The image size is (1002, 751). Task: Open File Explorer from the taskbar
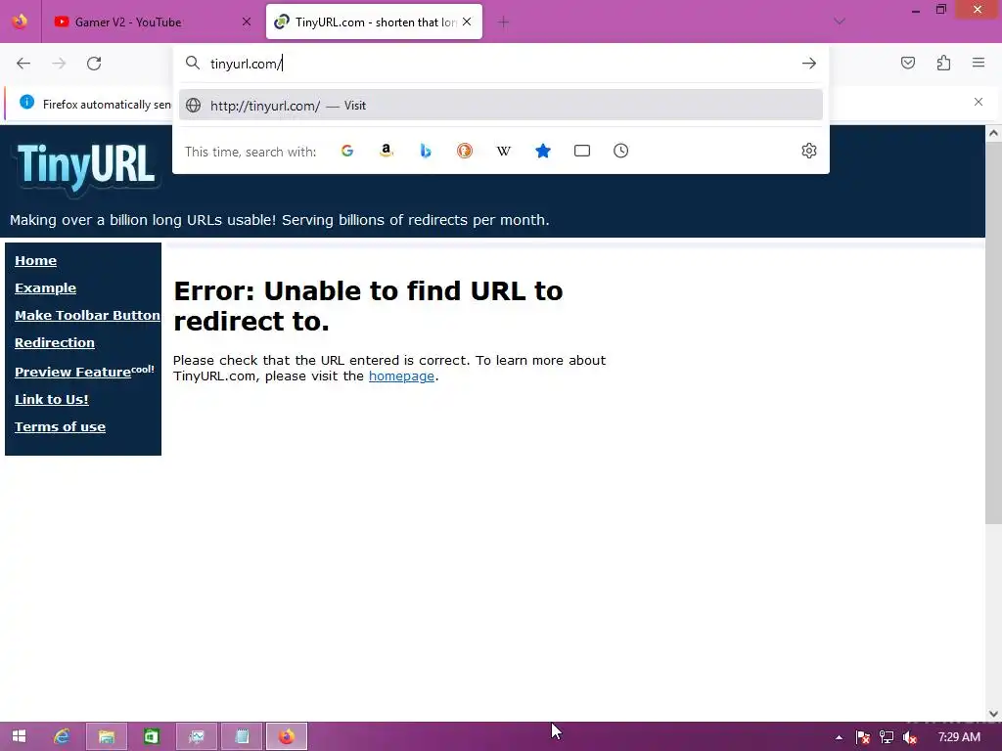coord(107,736)
